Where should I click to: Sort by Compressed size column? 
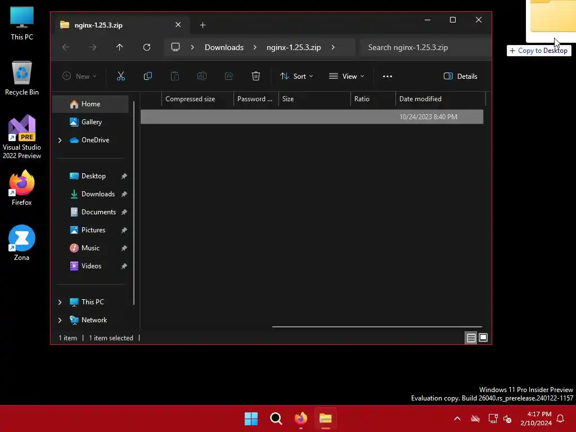[x=197, y=99]
